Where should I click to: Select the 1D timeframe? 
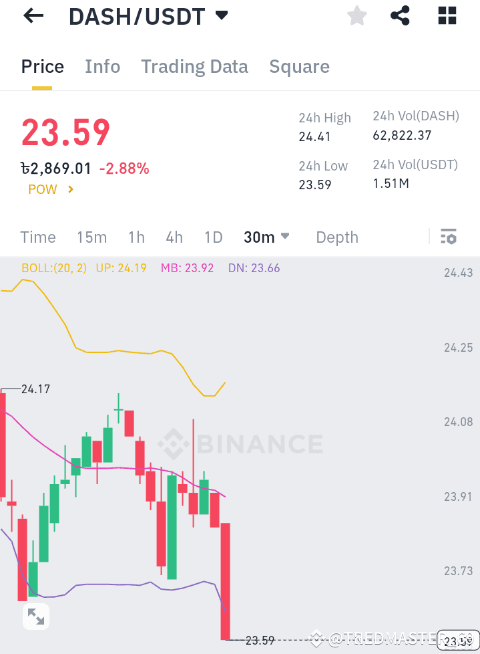point(213,237)
